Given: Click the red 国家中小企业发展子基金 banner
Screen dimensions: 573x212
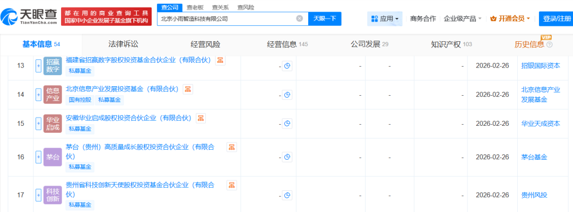Looking at the screenshot, I should [x=106, y=16].
